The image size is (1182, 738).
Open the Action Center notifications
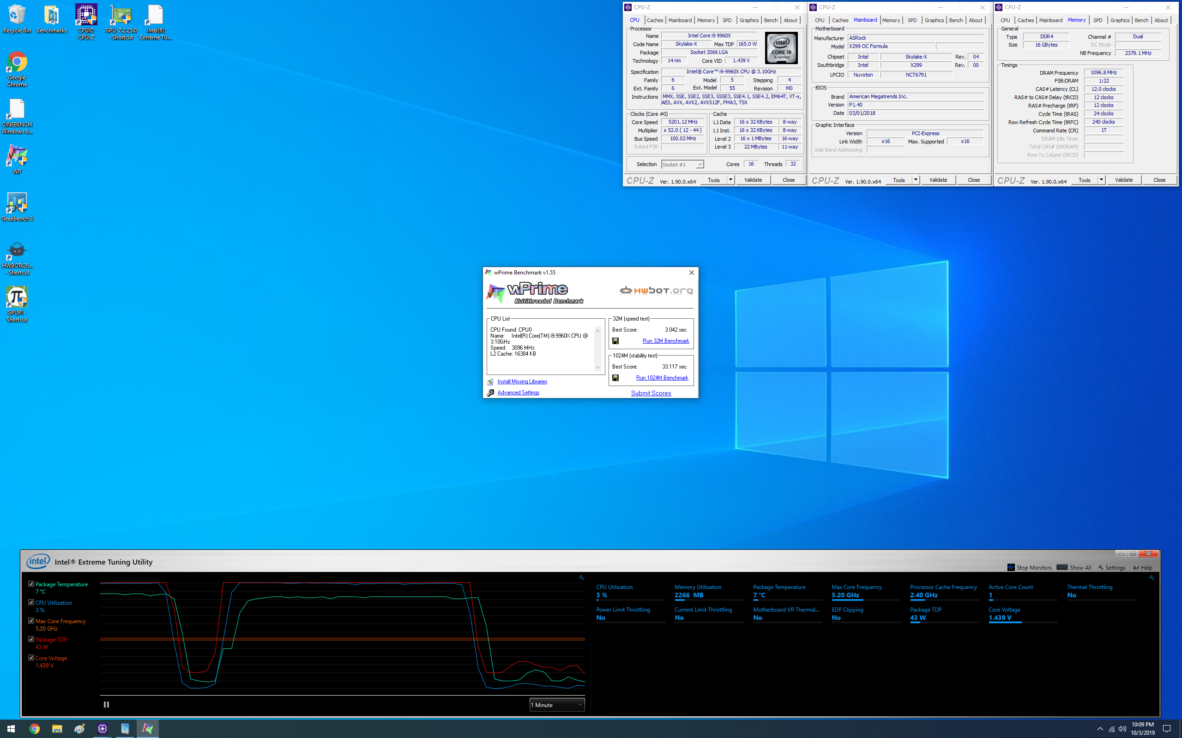pyautogui.click(x=1167, y=729)
